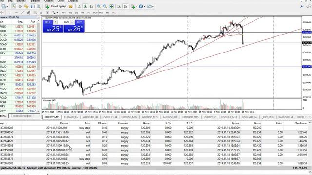Toggle the Terminal window icon

coord(33,6)
